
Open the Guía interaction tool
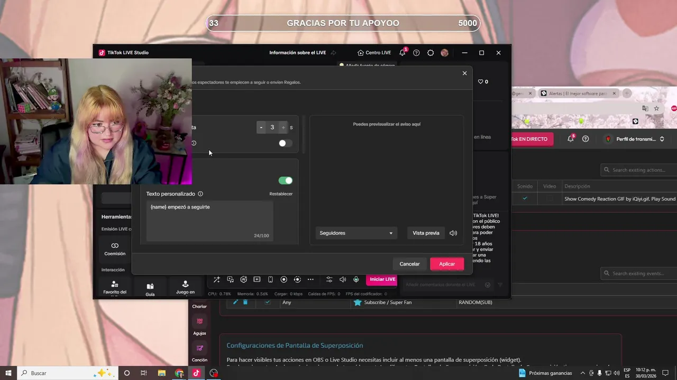150,289
